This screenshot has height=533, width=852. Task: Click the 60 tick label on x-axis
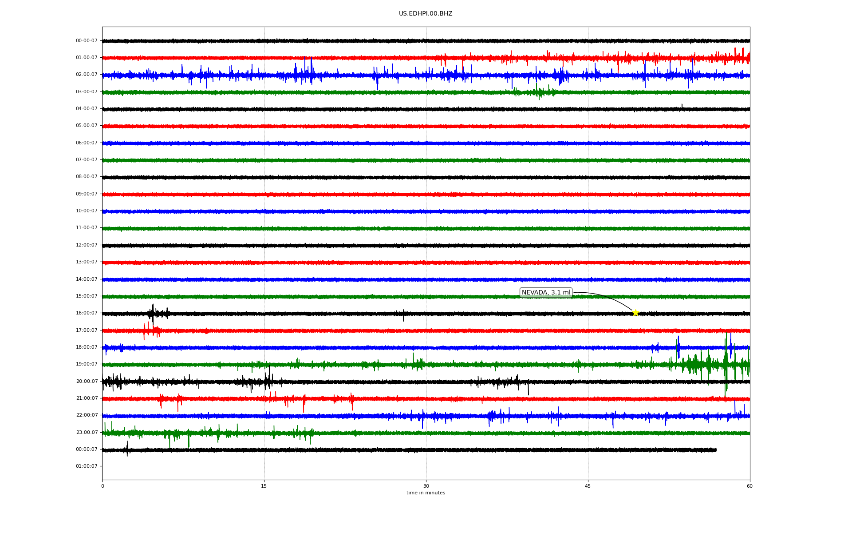click(749, 486)
